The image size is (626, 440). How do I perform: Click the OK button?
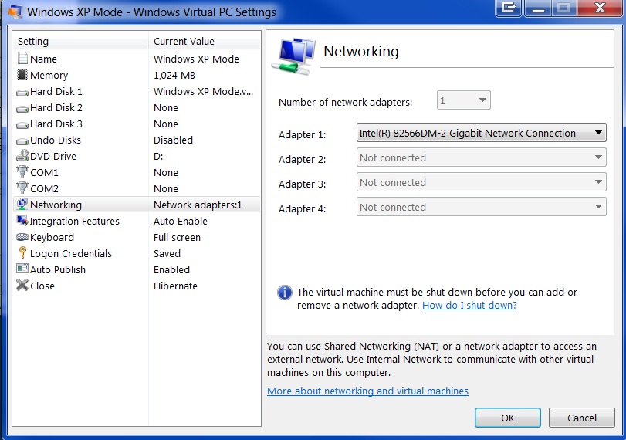point(507,418)
